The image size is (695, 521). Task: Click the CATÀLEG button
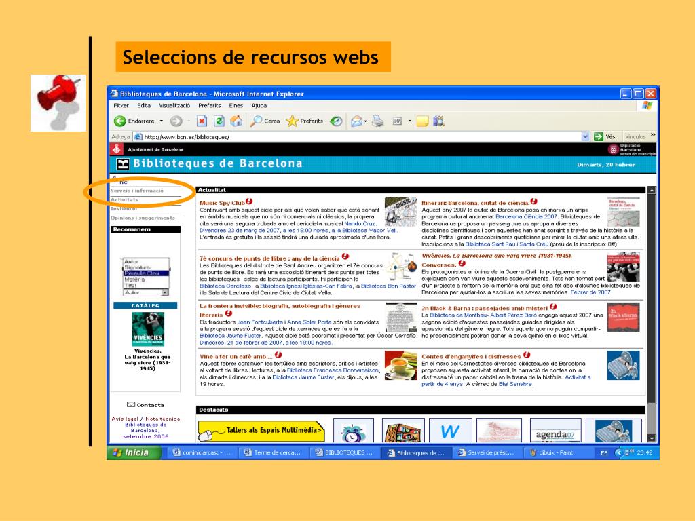[145, 305]
